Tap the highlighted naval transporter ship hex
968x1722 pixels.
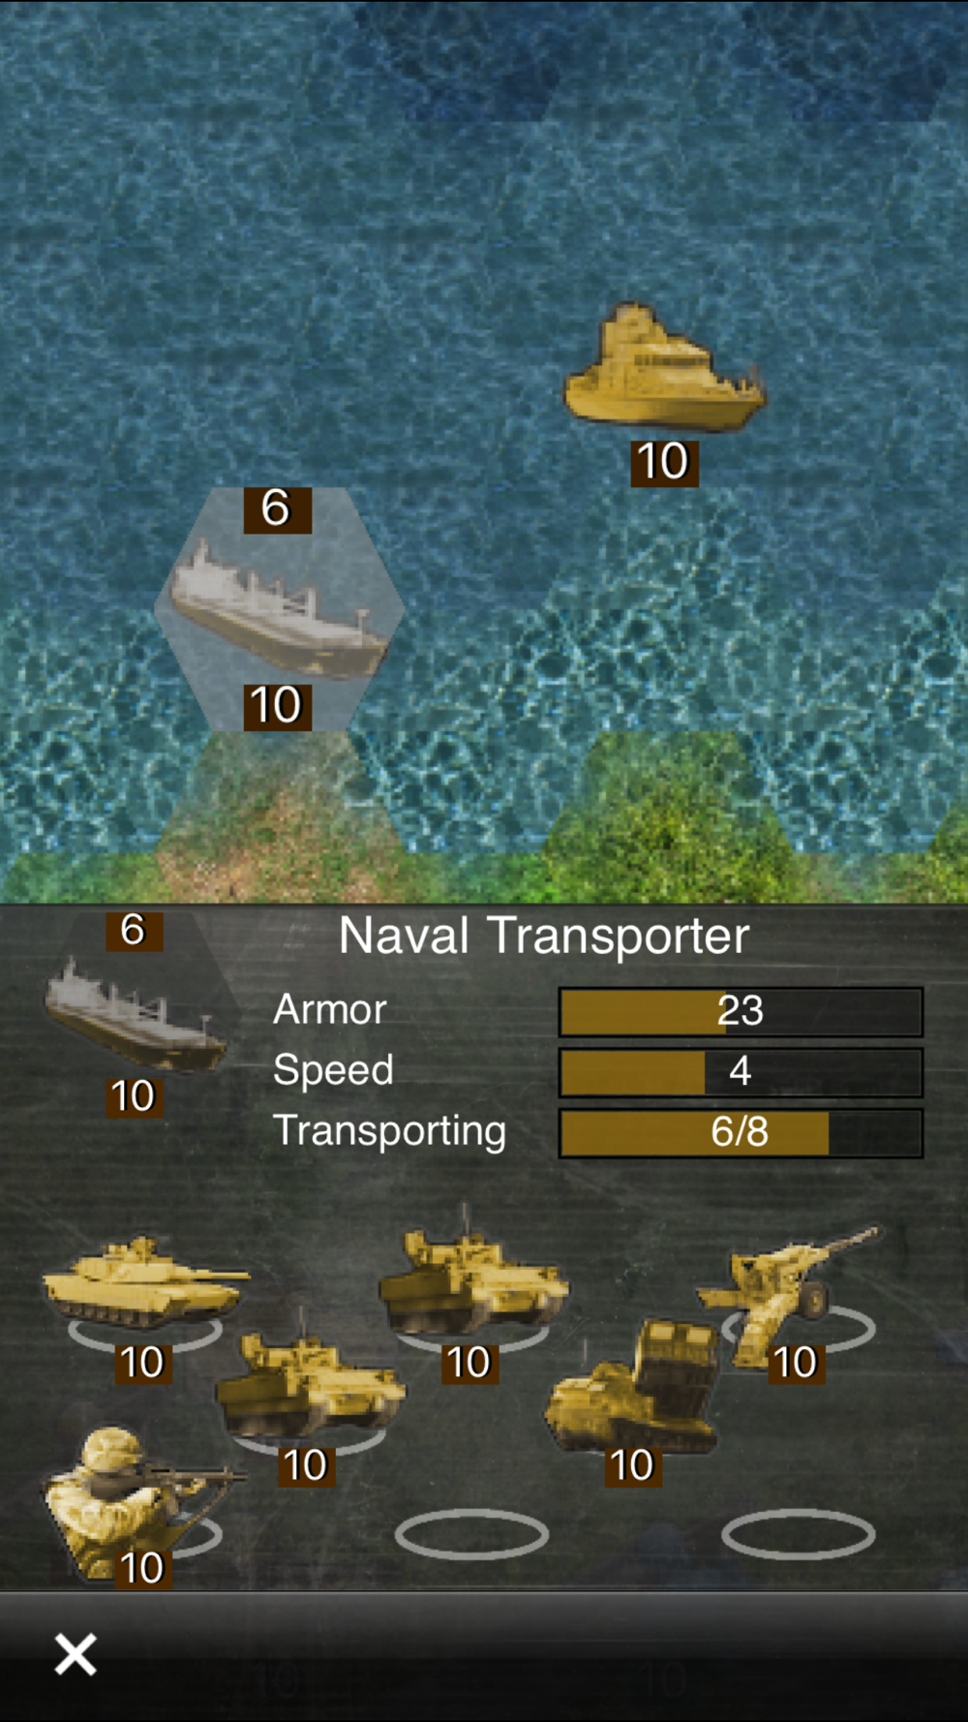tap(279, 609)
